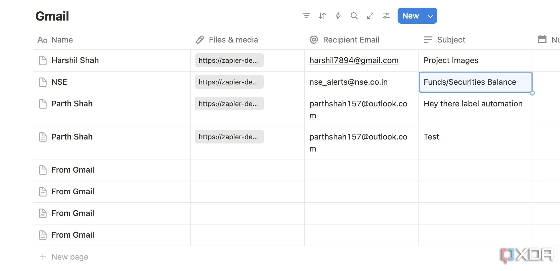Open the Gmail database title

tap(52, 16)
